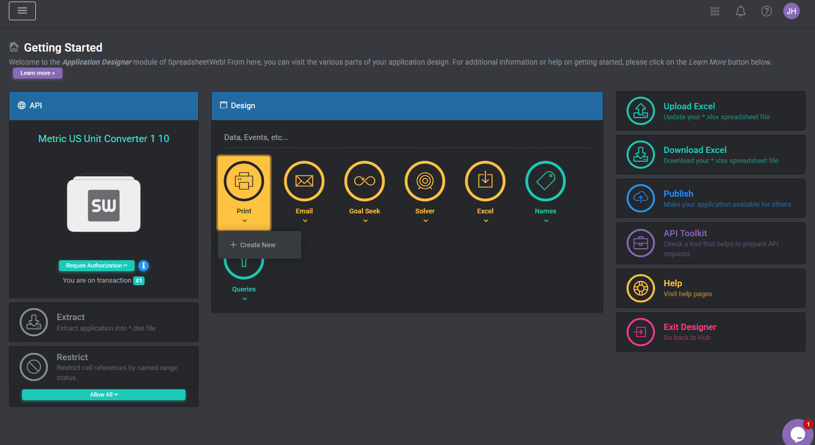815x445 pixels.
Task: Open the notifications bell
Action: 741,11
